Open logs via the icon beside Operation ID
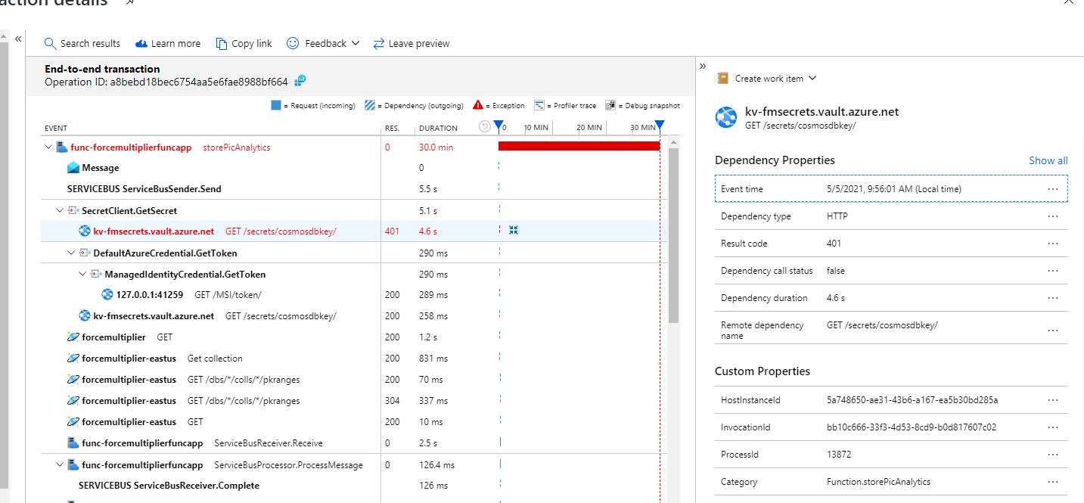1084x503 pixels. coord(299,79)
